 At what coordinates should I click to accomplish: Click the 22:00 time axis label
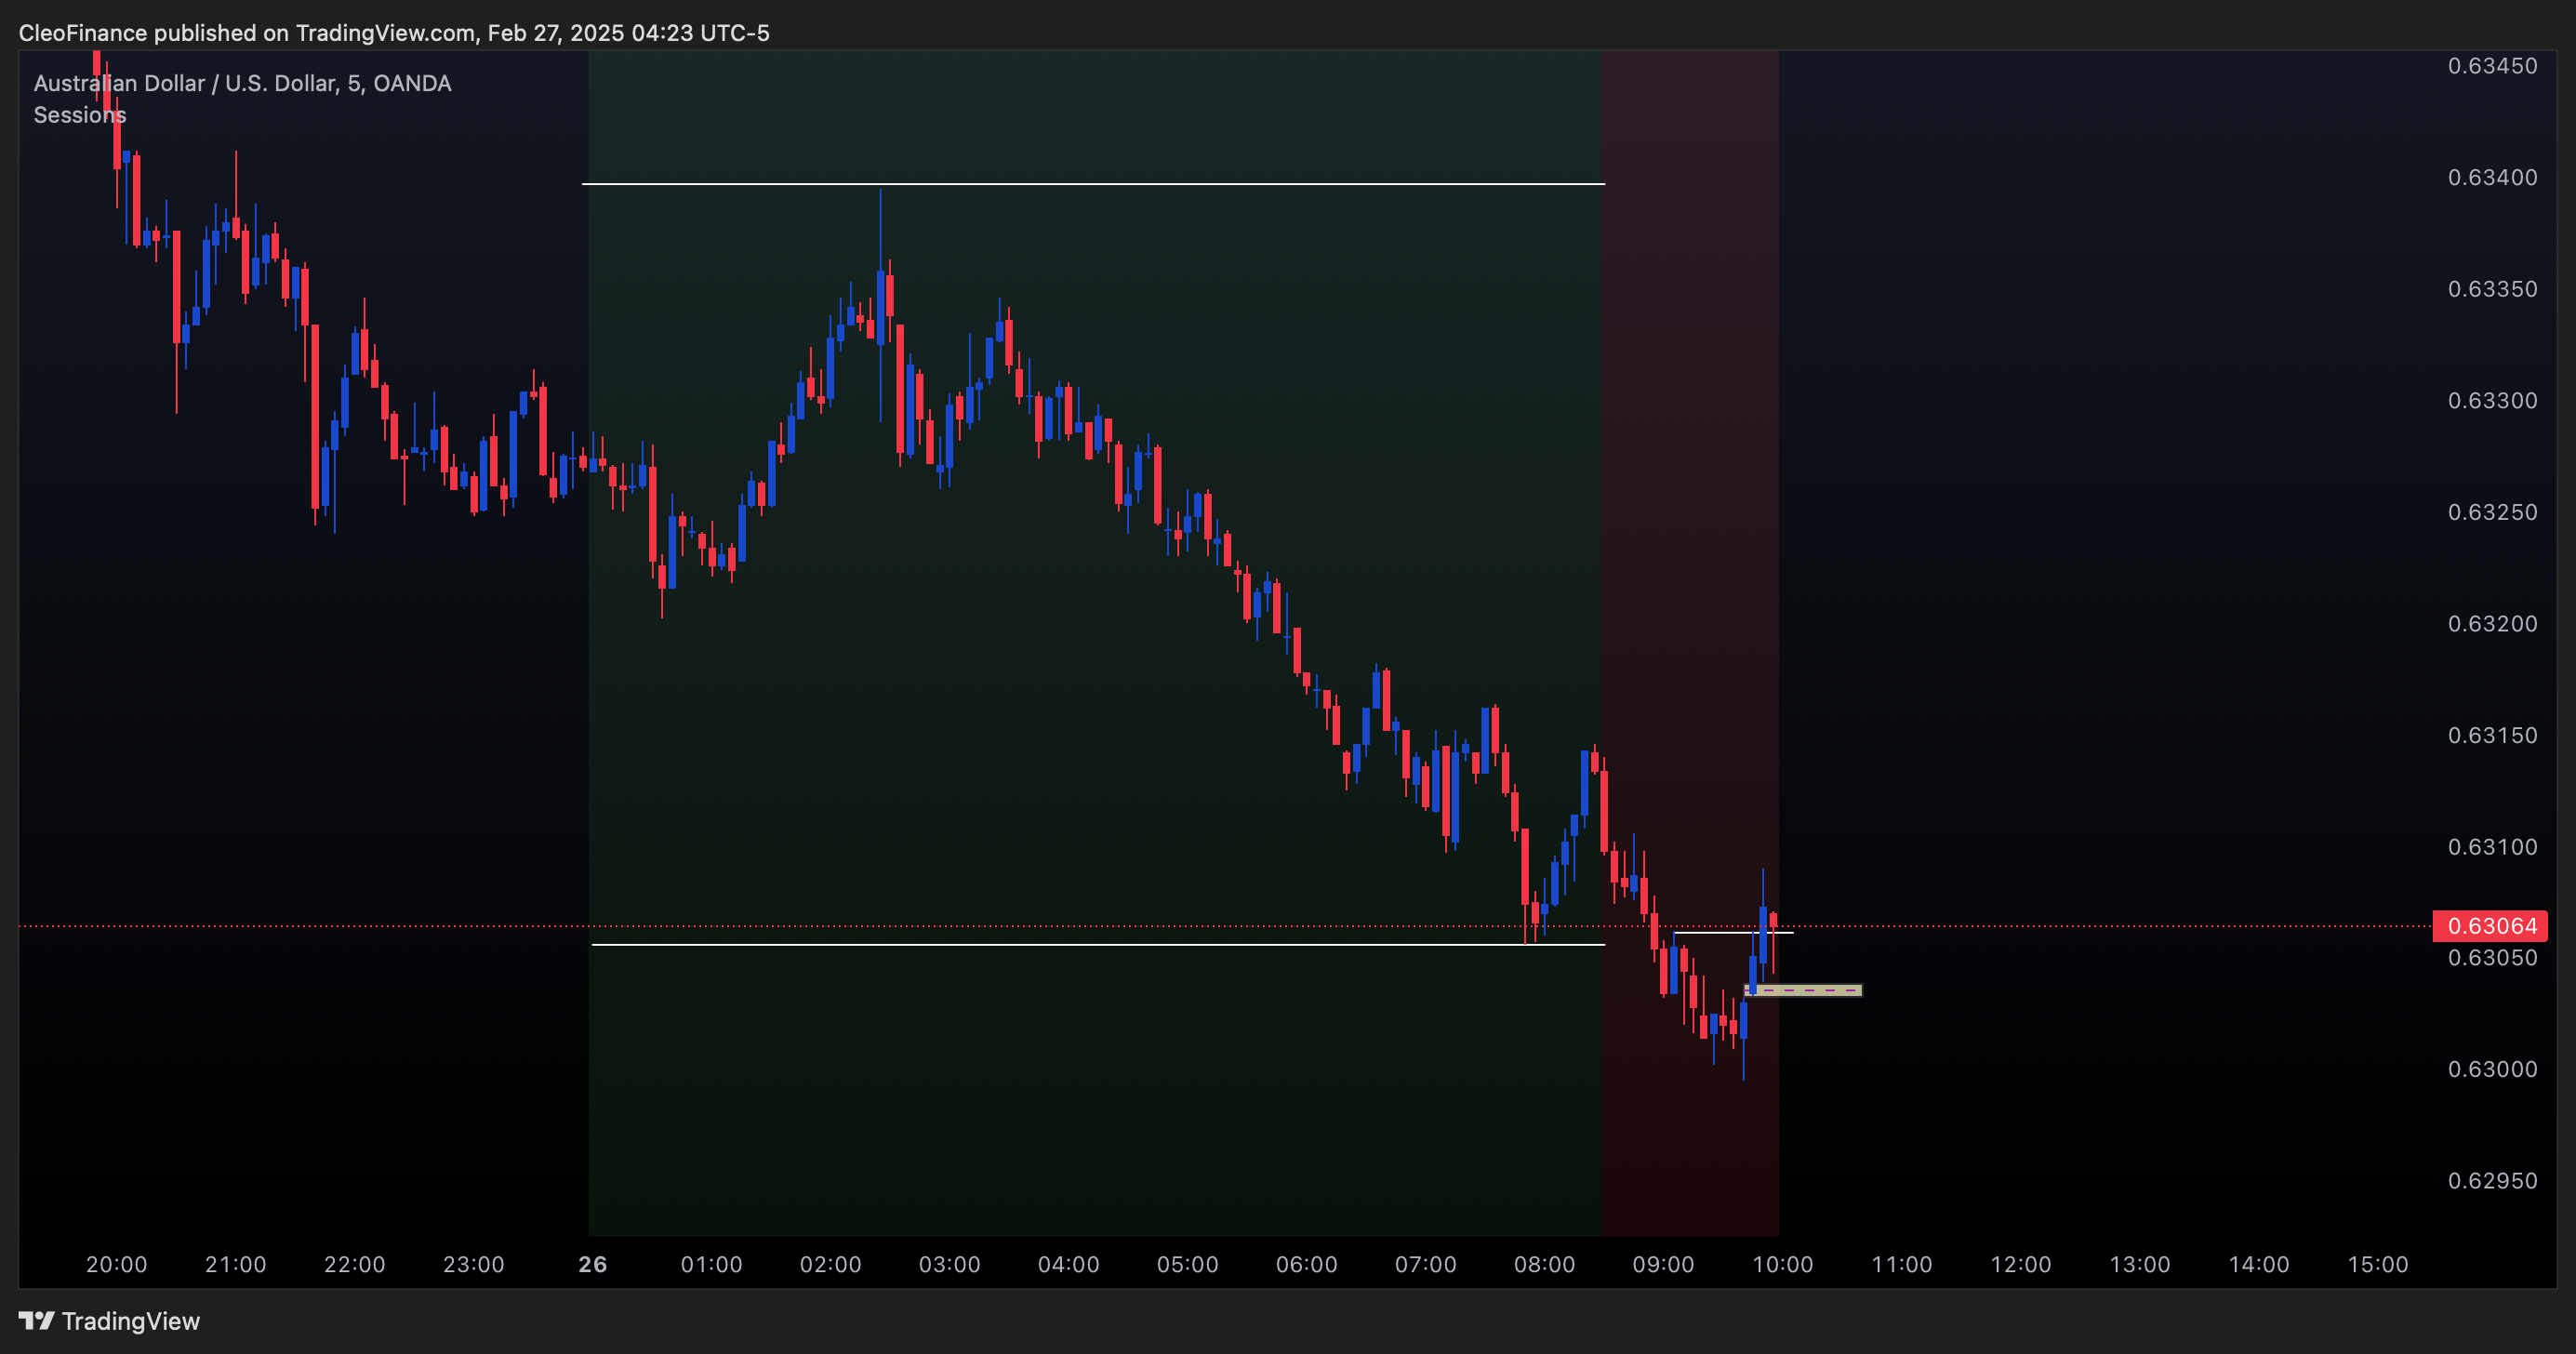click(x=355, y=1264)
